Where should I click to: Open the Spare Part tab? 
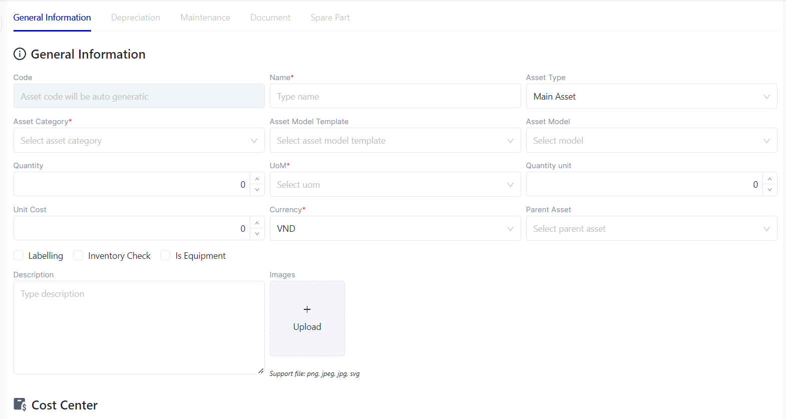tap(330, 18)
